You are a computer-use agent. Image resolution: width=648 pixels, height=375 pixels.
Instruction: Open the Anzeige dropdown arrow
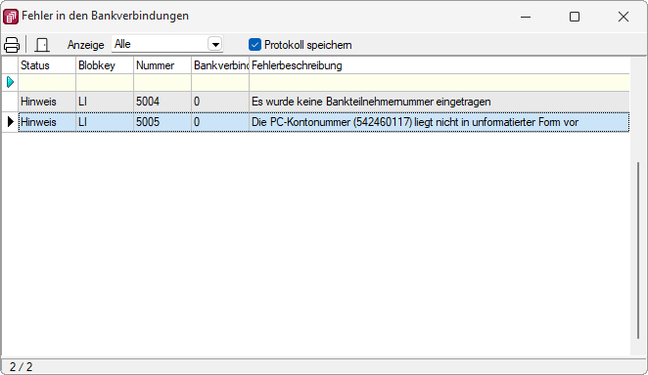coord(215,44)
